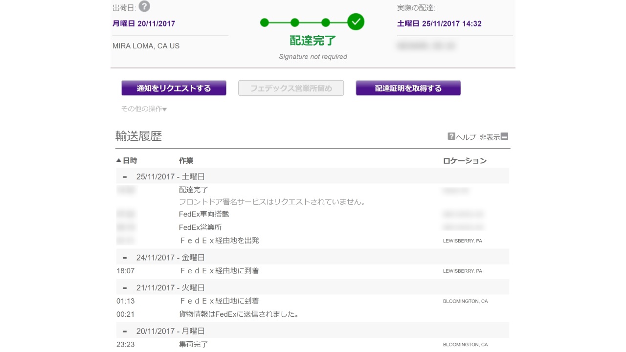Screen dimensions: 626x352
Task: Collapse the 24/11/2017 金曜日 group
Action: point(125,258)
